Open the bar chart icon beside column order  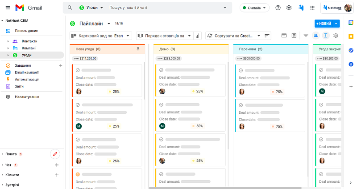[198, 36]
